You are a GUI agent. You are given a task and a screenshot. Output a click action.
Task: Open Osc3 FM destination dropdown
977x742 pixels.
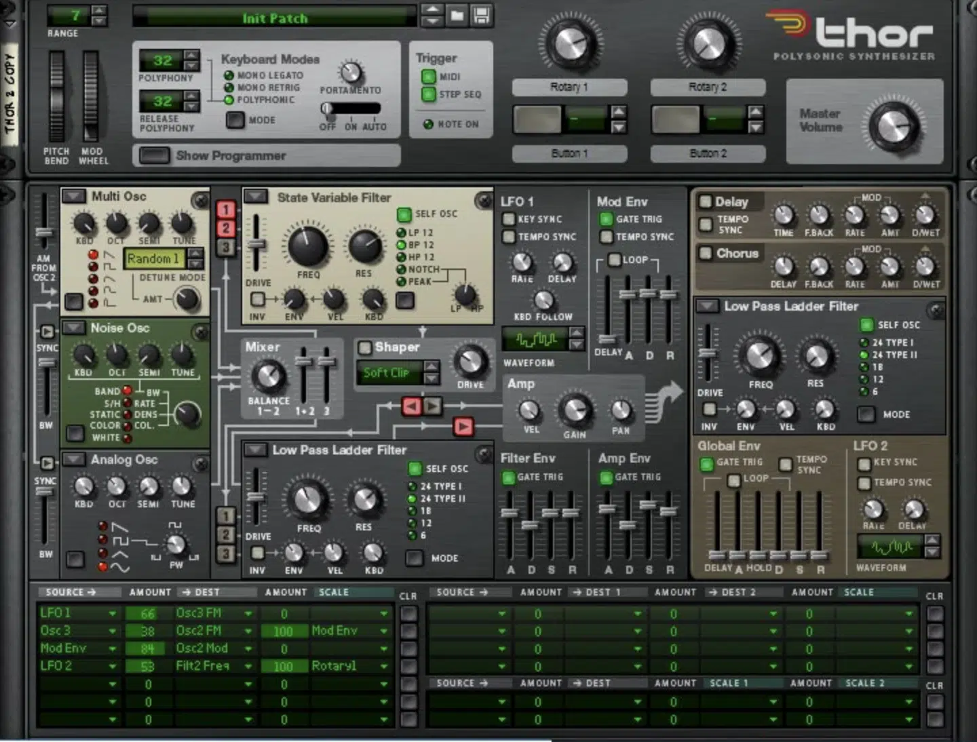tap(248, 613)
